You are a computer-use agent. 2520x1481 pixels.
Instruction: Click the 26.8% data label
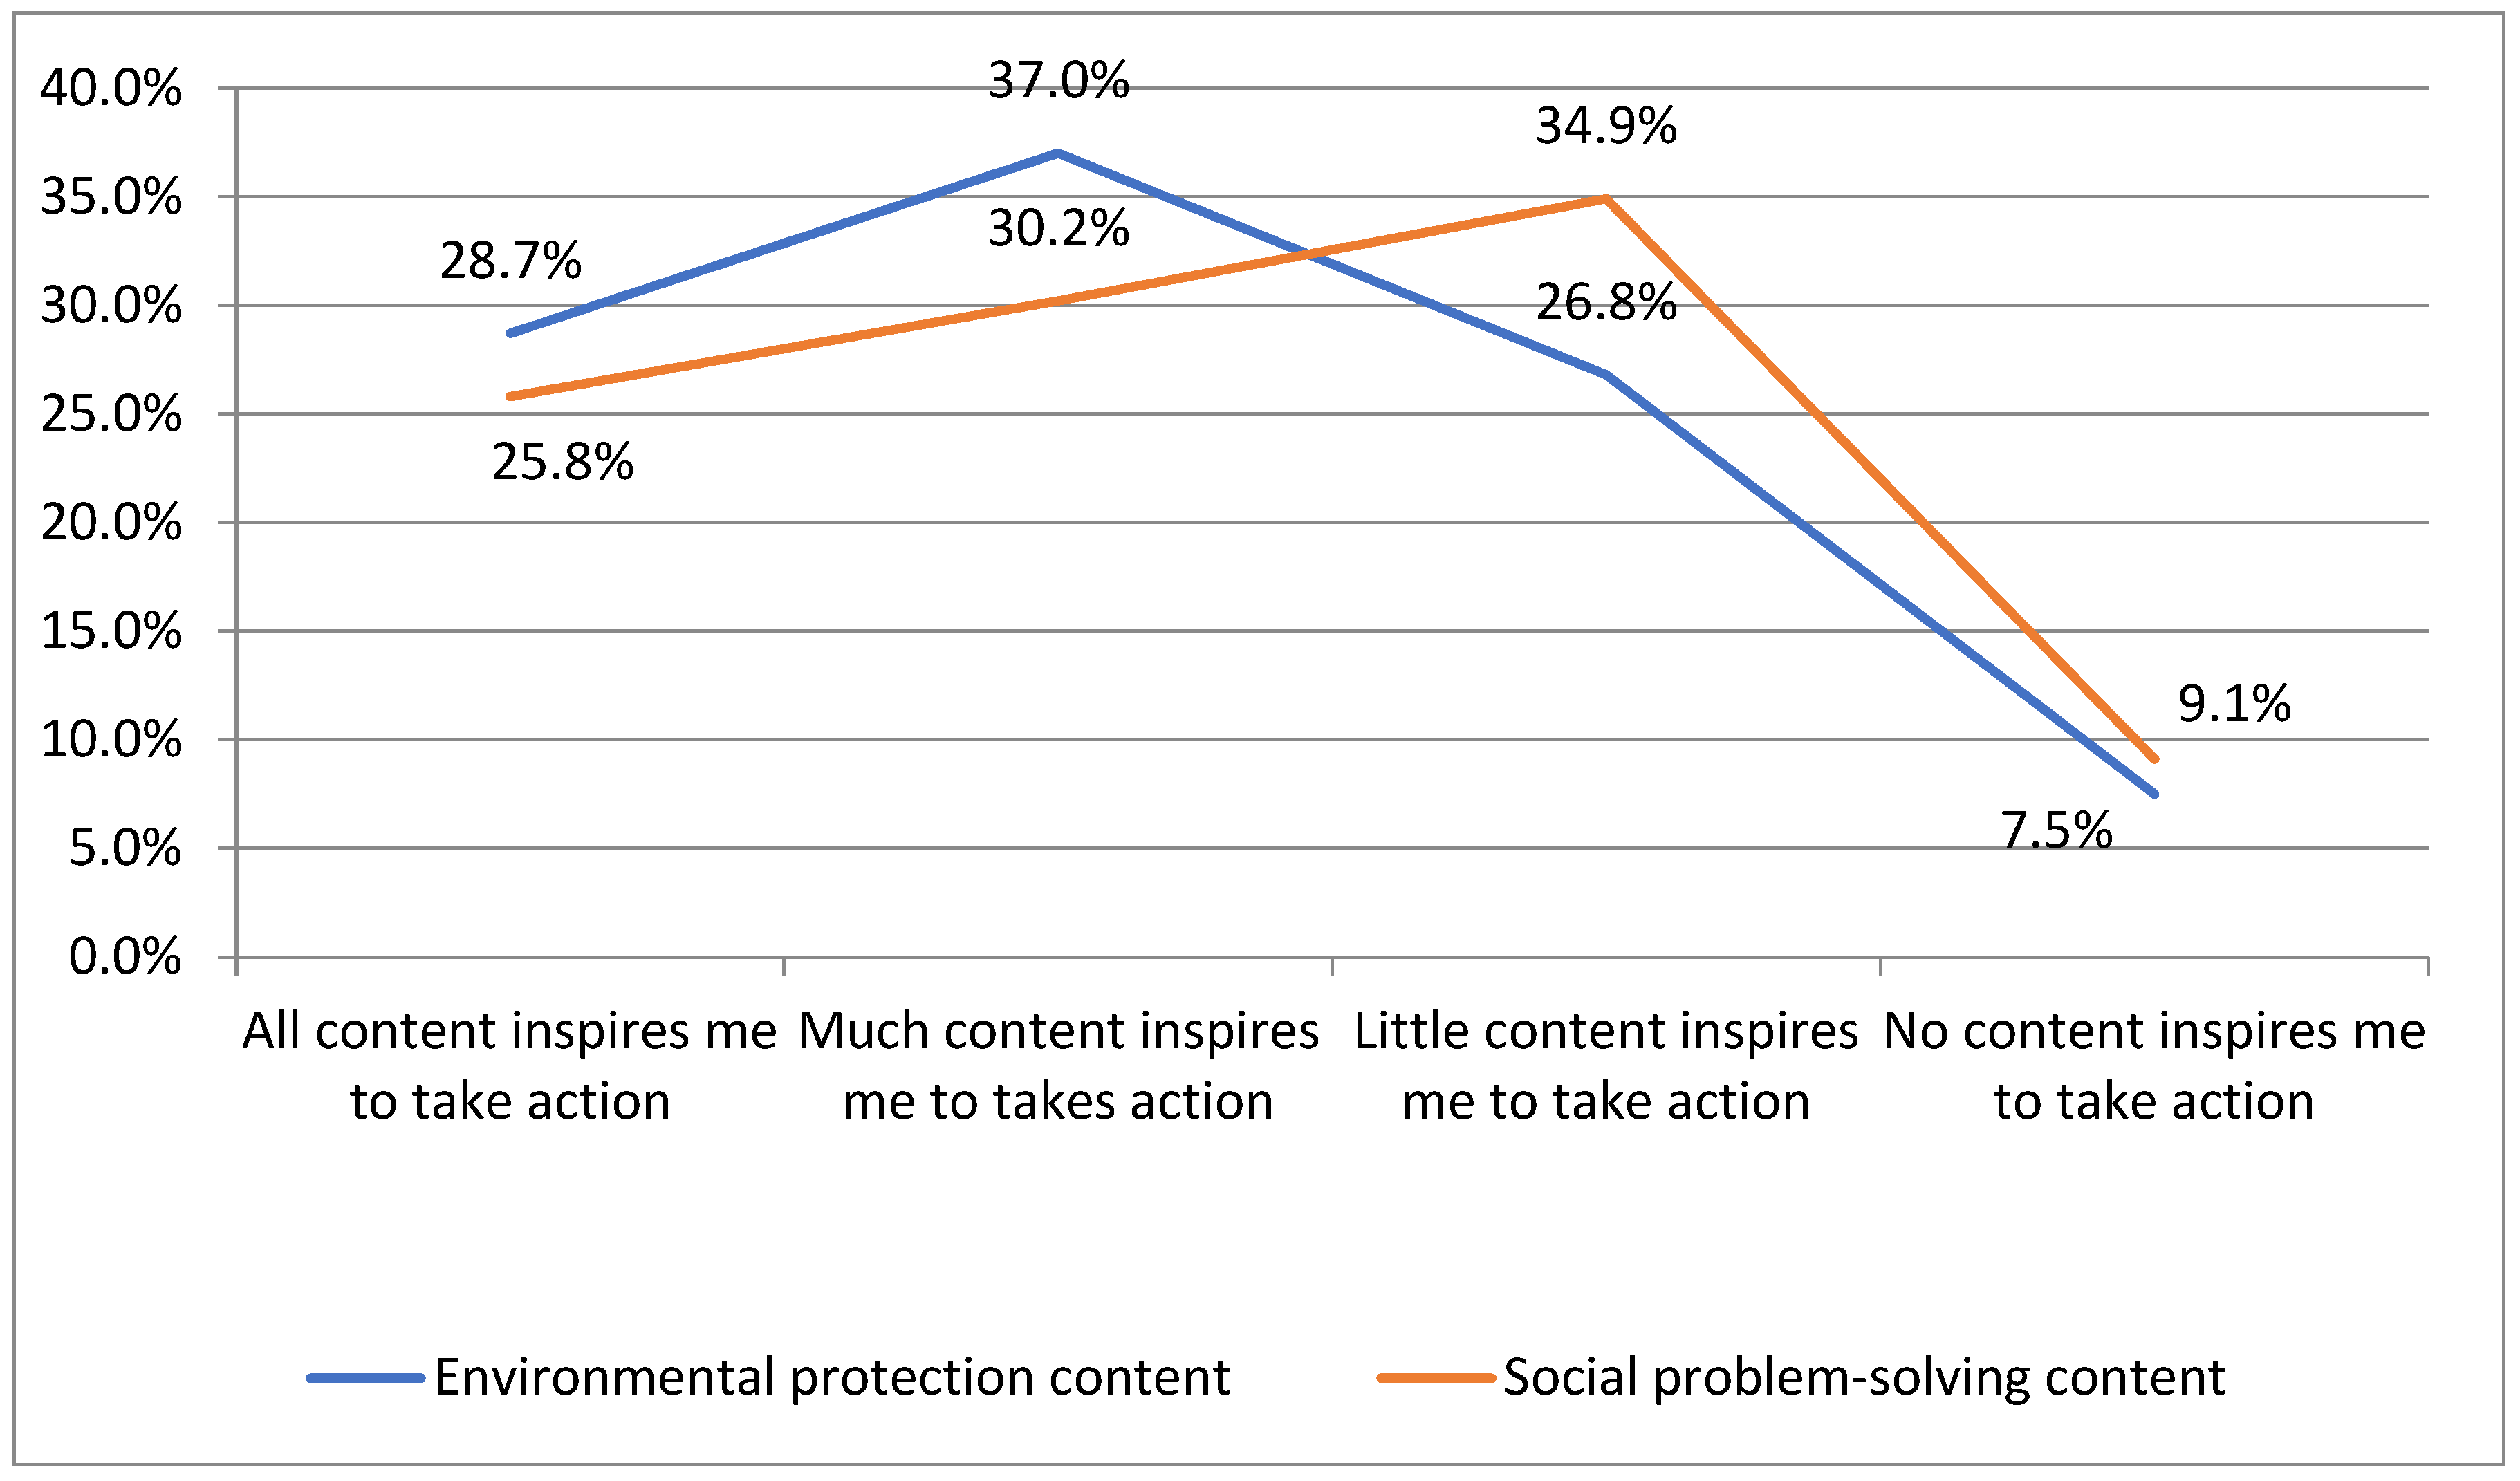pos(1606,302)
